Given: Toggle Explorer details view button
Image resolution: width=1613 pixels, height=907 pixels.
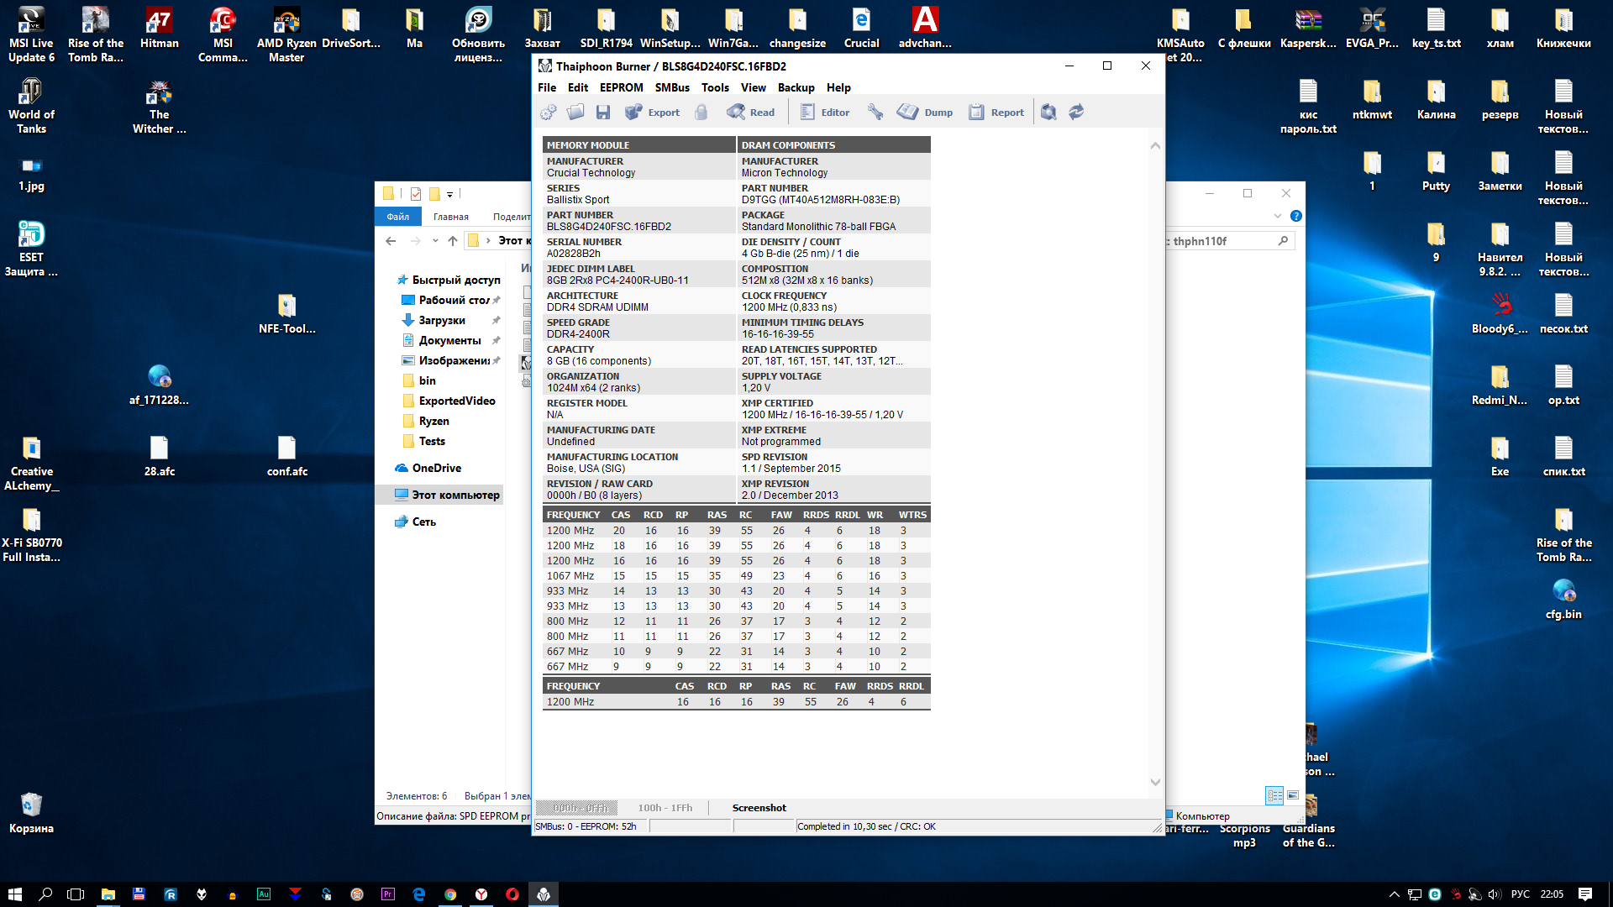Looking at the screenshot, I should click(1274, 795).
